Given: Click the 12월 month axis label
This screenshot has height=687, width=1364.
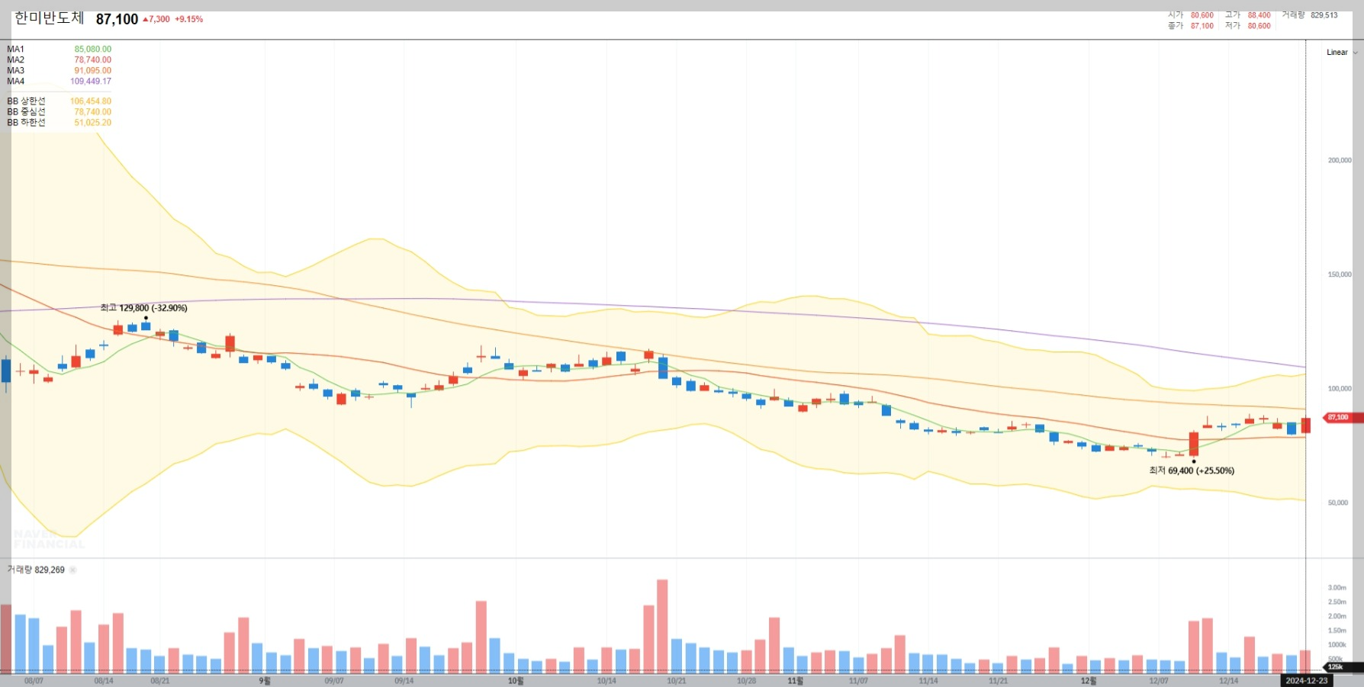Looking at the screenshot, I should click(x=1089, y=681).
